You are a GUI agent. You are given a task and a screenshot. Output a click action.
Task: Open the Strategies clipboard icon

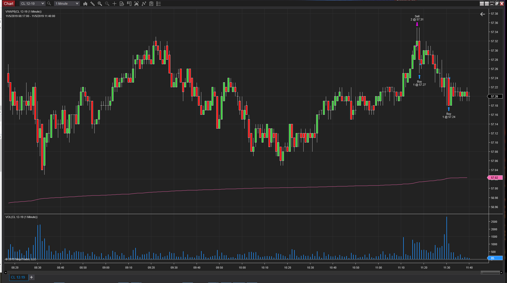151,4
